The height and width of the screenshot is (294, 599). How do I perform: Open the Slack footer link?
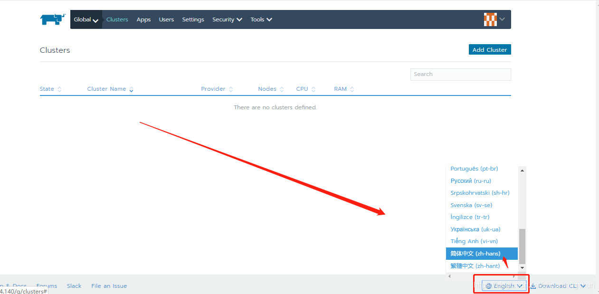click(74, 286)
